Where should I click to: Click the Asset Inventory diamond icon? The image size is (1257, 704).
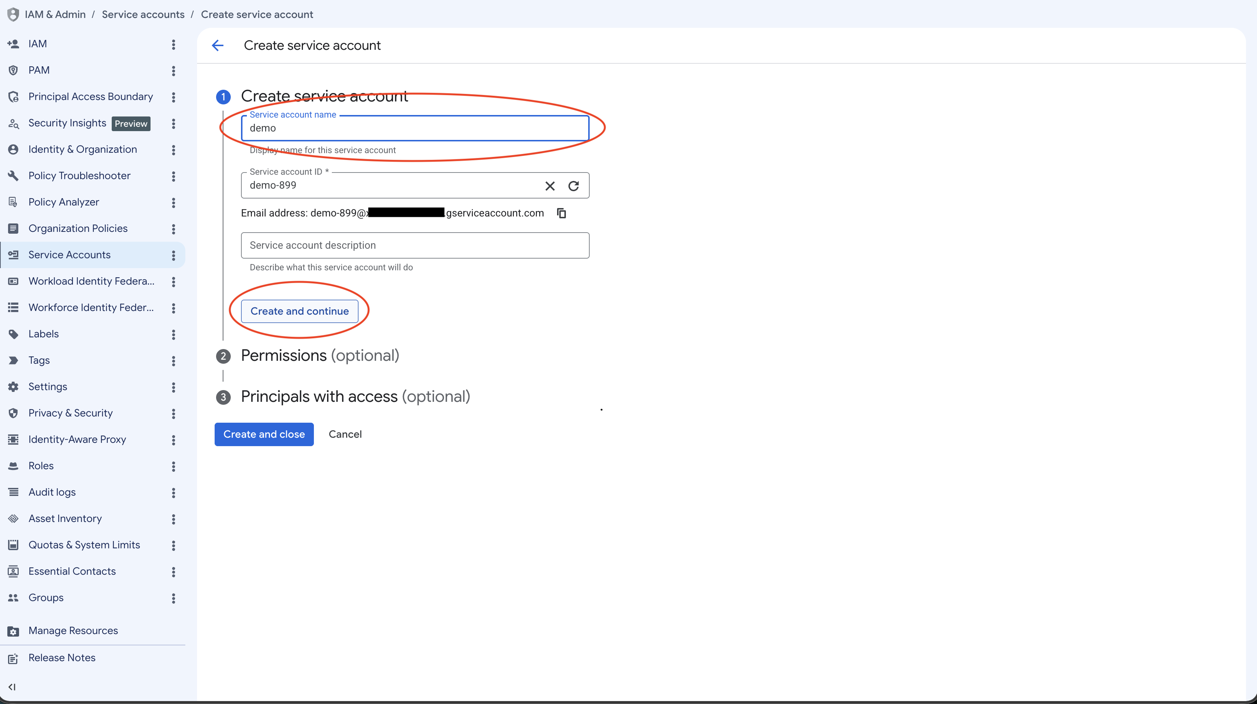(13, 519)
